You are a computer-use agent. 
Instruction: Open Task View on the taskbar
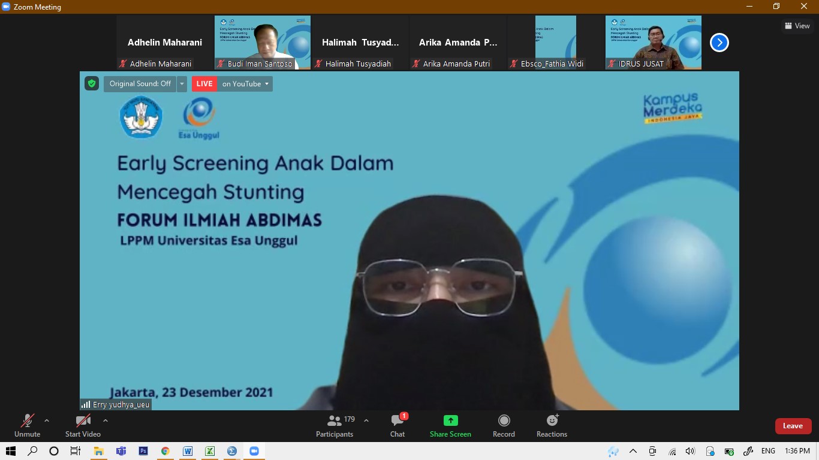point(76,451)
